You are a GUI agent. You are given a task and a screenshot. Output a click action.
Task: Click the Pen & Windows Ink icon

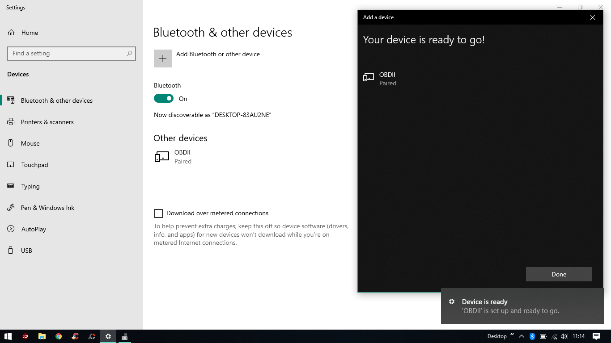(x=11, y=208)
